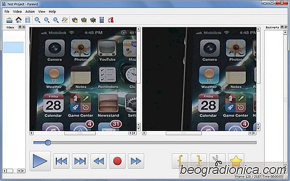
Task: Click the Videos panel scroll-left arrow
Action: (x=4, y=171)
